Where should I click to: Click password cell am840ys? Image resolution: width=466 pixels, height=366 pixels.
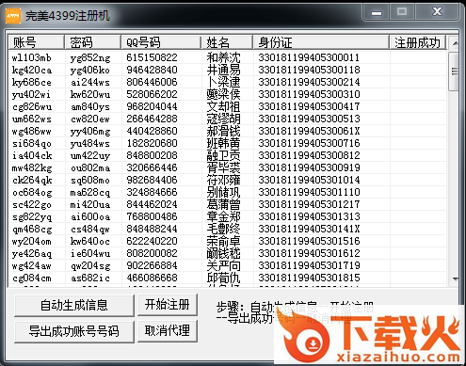(x=90, y=106)
